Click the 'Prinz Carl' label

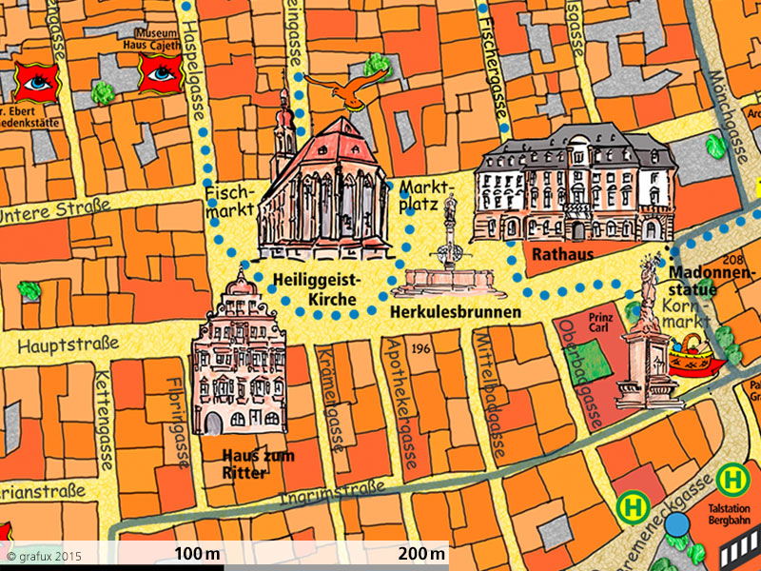click(x=601, y=323)
